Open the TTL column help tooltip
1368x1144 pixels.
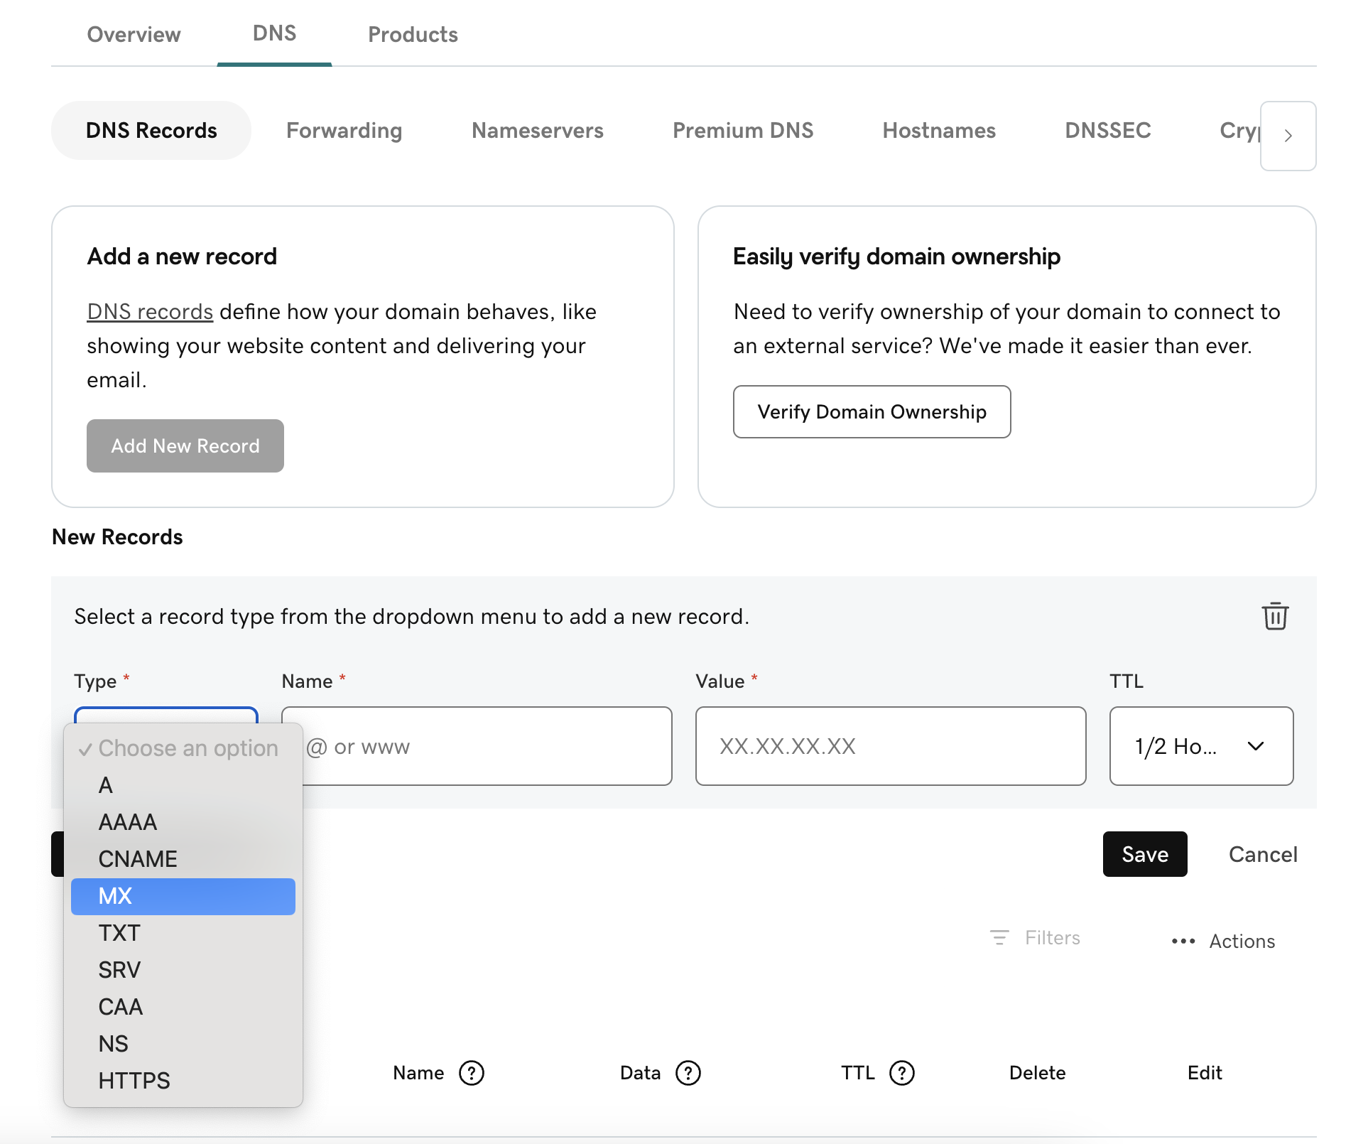tap(901, 1074)
